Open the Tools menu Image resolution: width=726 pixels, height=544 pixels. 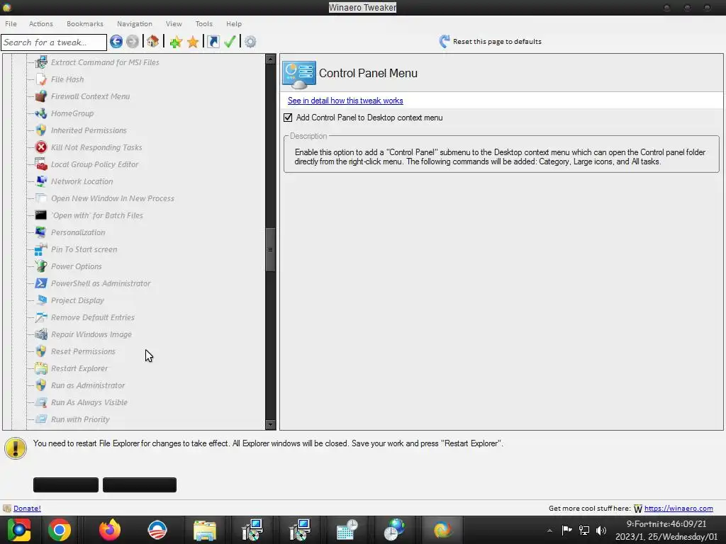pyautogui.click(x=203, y=23)
